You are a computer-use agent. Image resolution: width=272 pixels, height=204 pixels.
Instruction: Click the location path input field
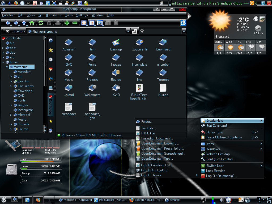[76, 31]
